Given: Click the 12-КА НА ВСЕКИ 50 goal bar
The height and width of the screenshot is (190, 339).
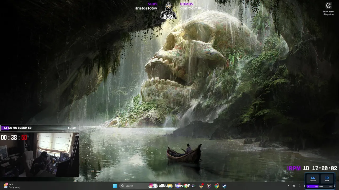Looking at the screenshot, I should 39,128.
